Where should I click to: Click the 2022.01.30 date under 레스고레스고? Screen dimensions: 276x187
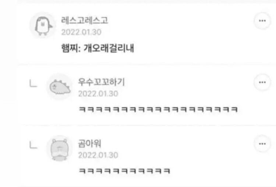tap(81, 32)
